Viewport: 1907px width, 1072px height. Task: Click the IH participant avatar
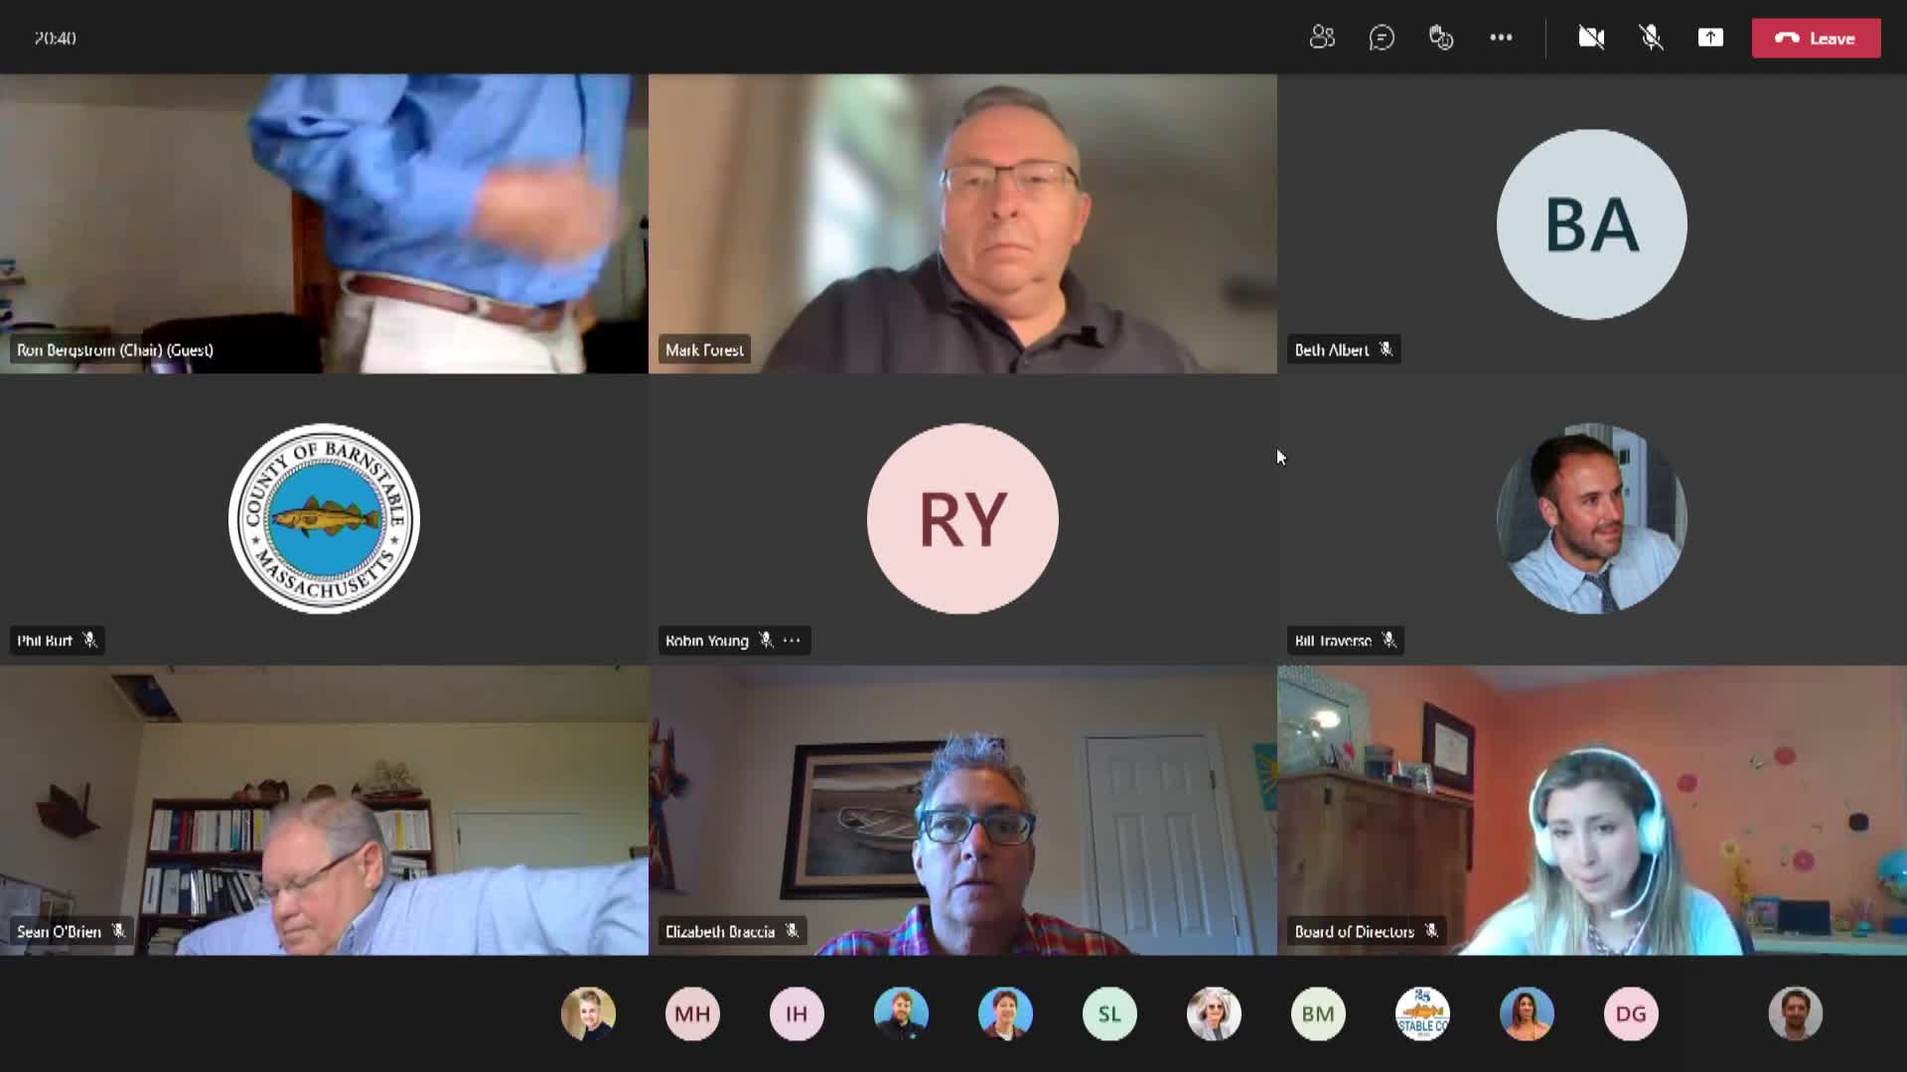pos(797,1013)
